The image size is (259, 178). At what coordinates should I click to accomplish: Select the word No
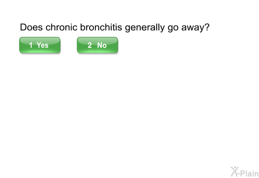(102, 45)
